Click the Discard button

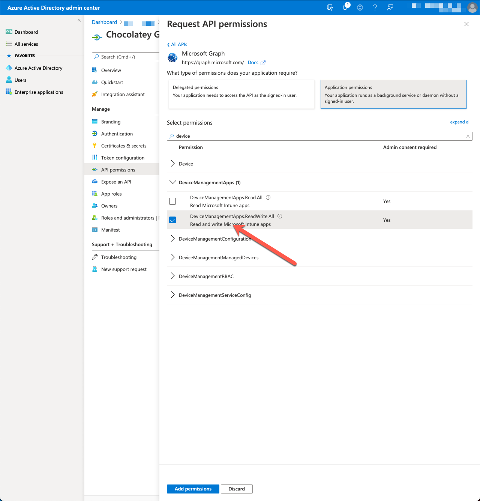(x=237, y=489)
